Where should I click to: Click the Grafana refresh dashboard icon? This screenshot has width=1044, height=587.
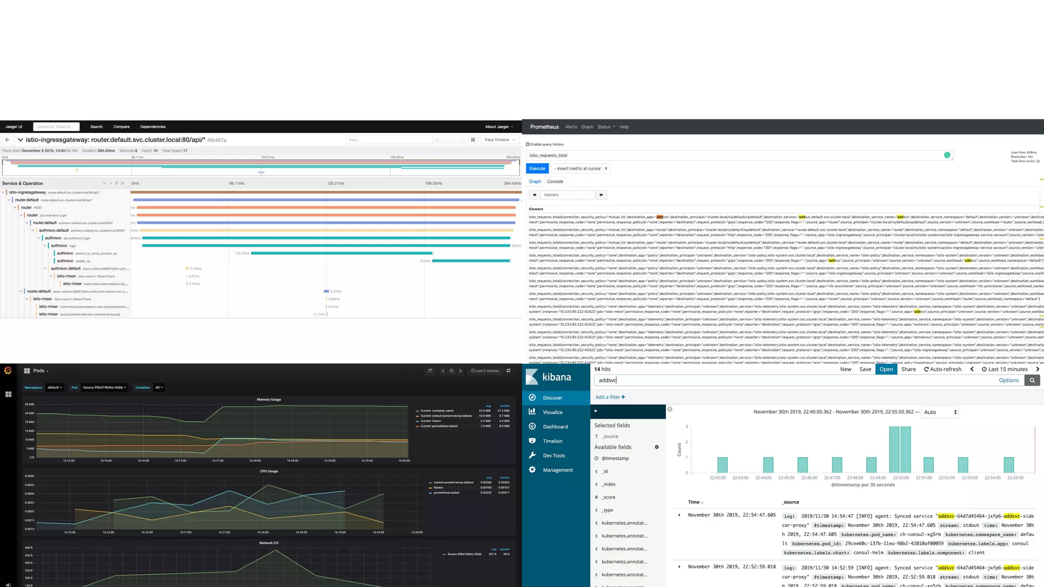pyautogui.click(x=508, y=370)
